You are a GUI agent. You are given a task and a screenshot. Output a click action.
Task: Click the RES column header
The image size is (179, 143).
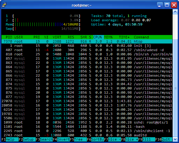71,37
